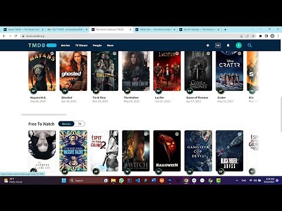Switch to the My API Settings tab
This screenshot has height=211, width=282.
(199, 29)
